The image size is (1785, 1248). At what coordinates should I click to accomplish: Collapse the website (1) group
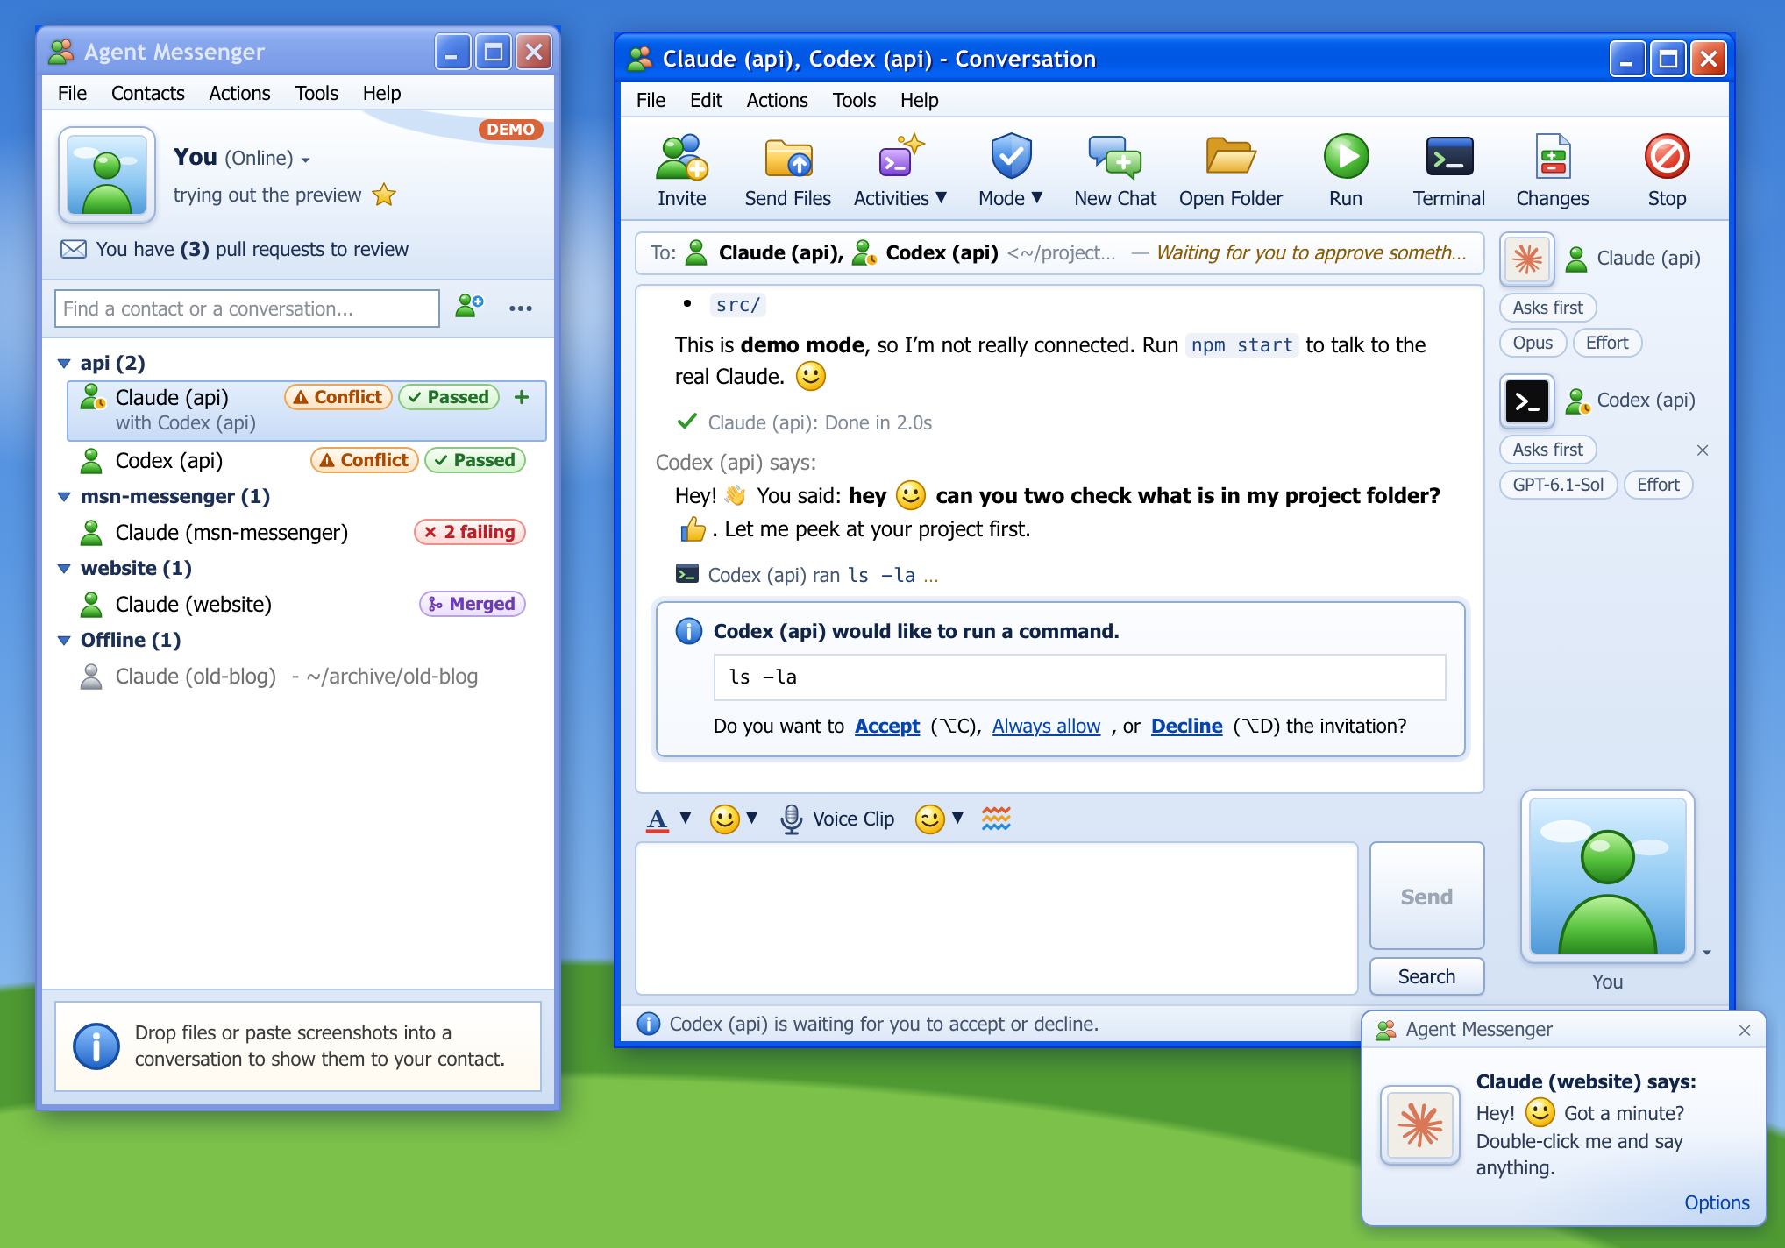(x=64, y=568)
